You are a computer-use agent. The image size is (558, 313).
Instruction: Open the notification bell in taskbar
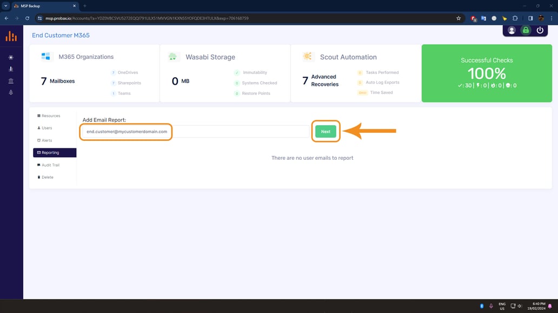pyautogui.click(x=550, y=306)
